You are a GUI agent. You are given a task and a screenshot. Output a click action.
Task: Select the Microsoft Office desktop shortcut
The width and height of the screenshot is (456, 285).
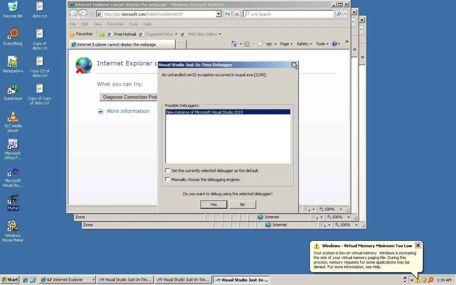pos(13,149)
